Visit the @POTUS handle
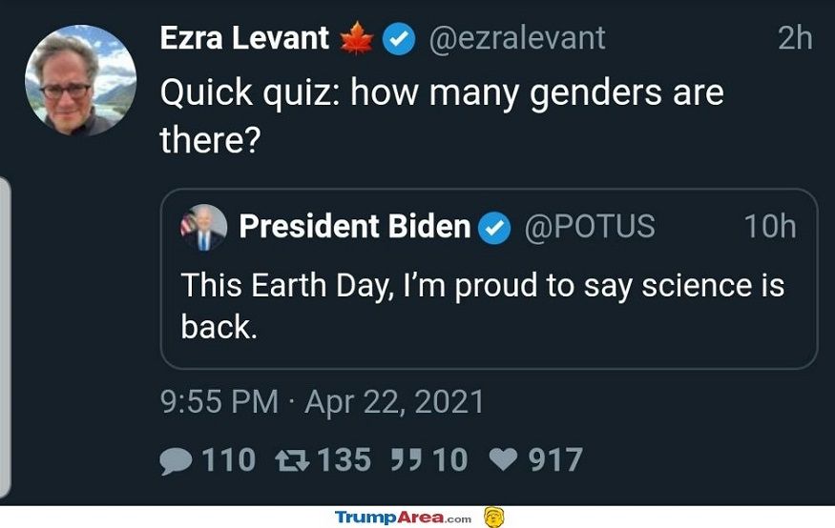The image size is (835, 528). point(590,227)
